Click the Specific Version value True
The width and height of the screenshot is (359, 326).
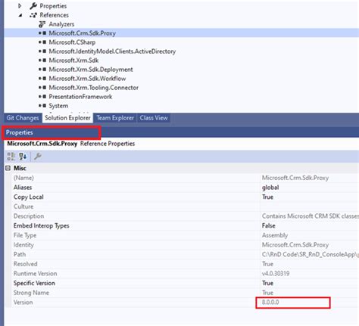point(267,283)
